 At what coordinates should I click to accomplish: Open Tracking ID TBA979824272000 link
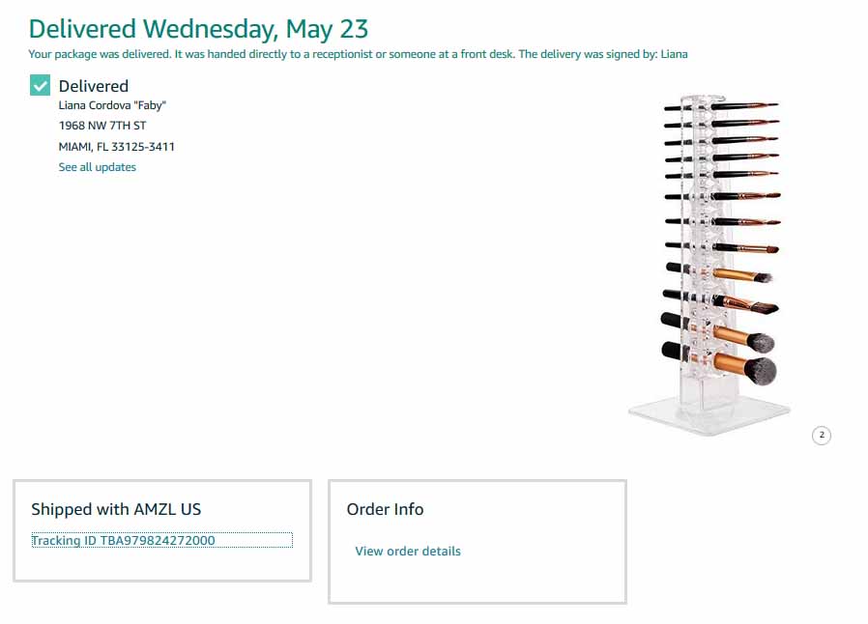123,541
